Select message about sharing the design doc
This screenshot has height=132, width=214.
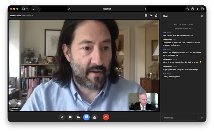pyautogui.click(x=182, y=62)
